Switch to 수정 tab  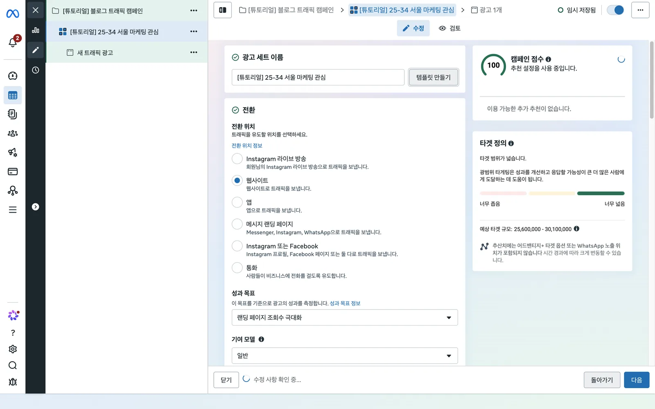click(413, 28)
